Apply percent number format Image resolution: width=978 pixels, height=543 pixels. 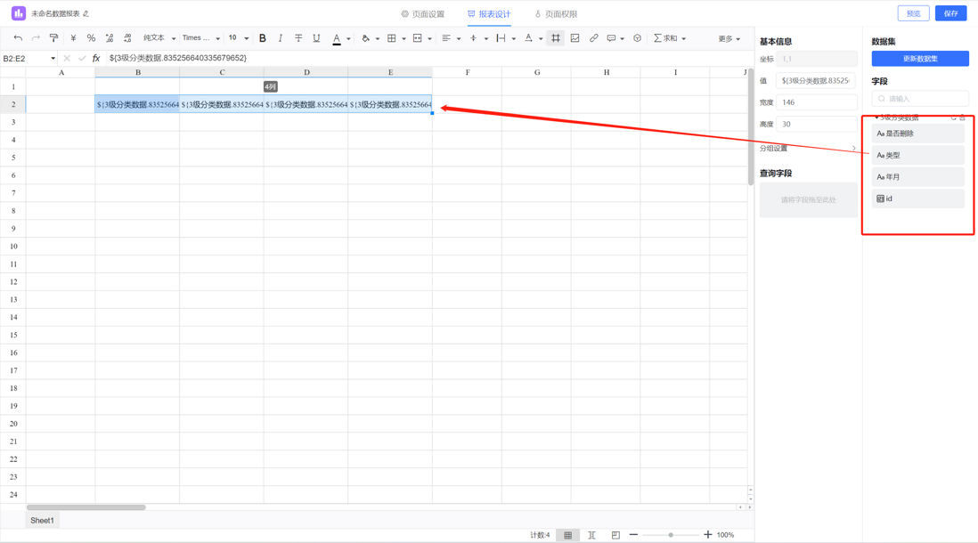coord(91,38)
